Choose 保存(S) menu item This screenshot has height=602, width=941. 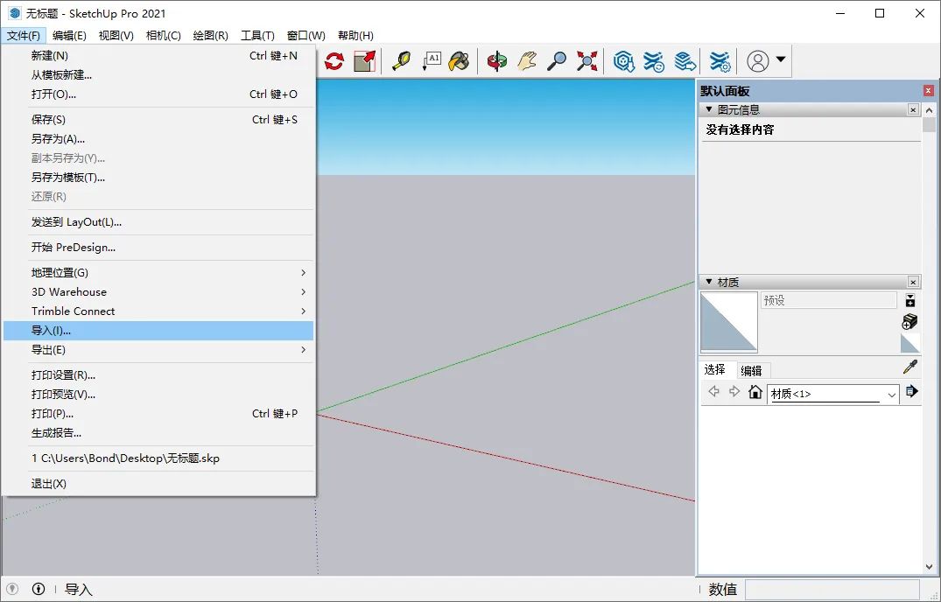[158, 119]
